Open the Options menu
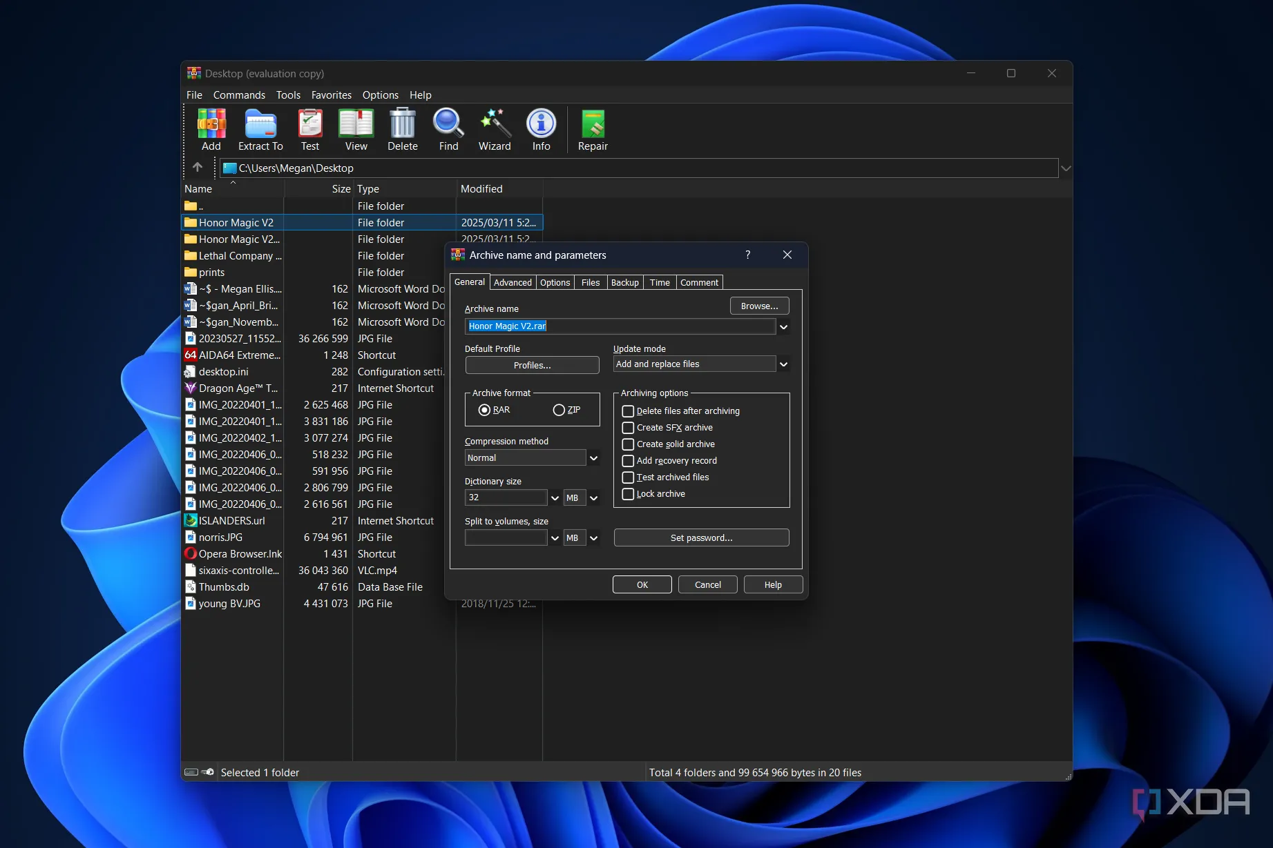This screenshot has height=848, width=1273. click(380, 95)
